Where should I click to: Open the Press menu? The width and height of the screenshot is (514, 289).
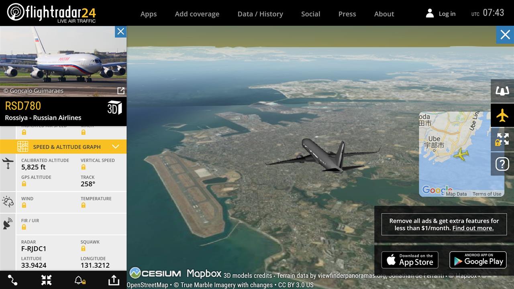347,14
